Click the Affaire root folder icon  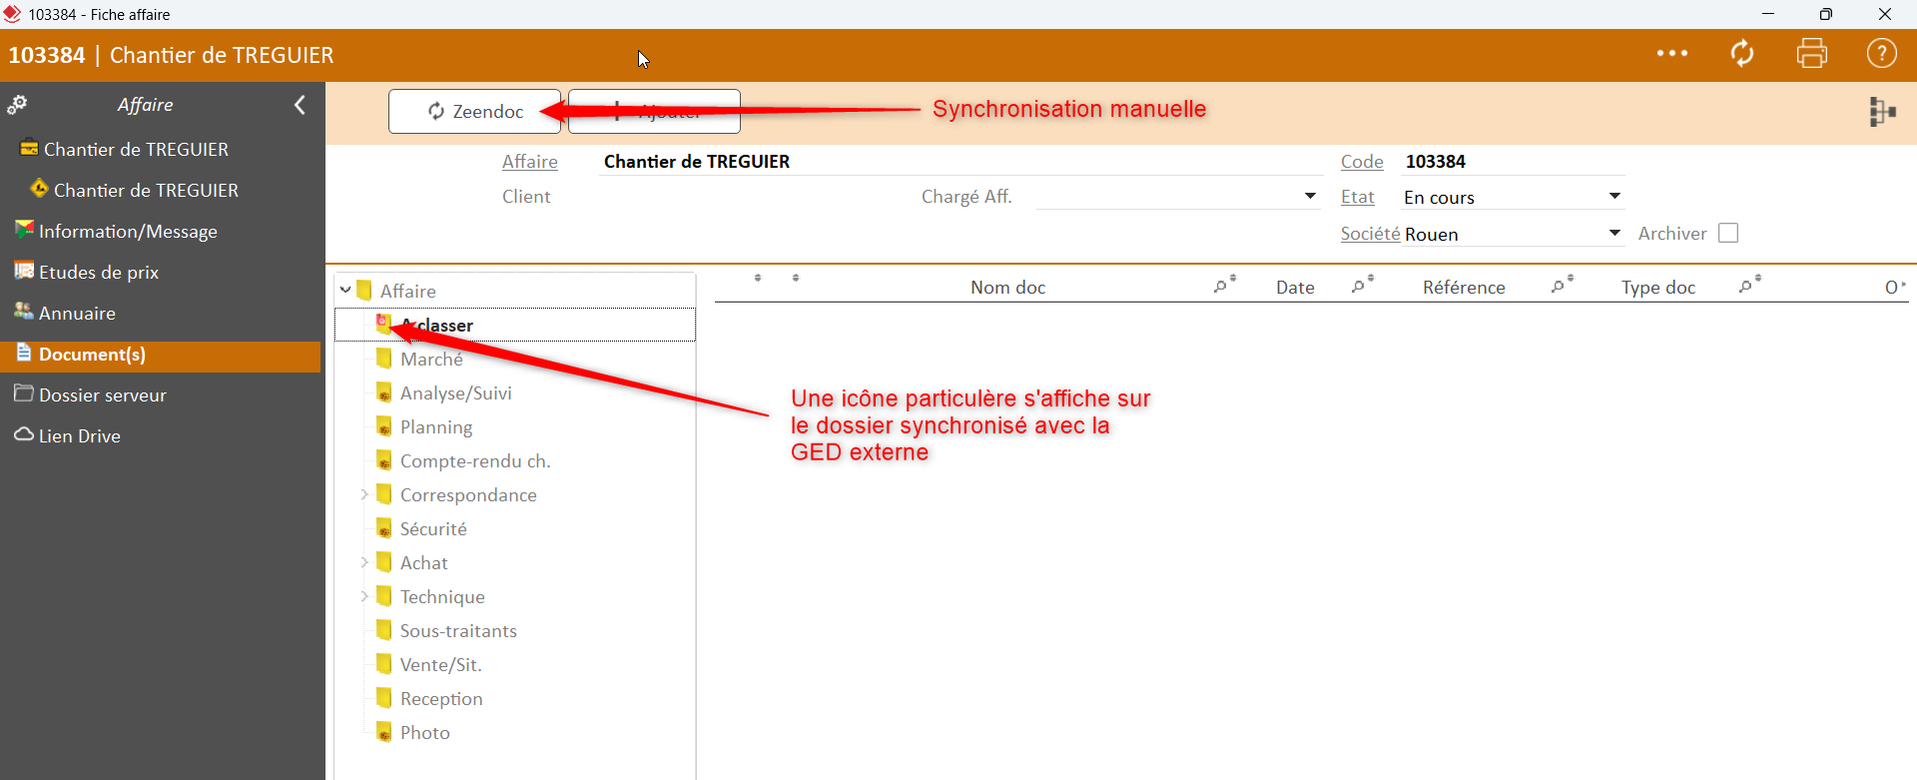(x=364, y=291)
